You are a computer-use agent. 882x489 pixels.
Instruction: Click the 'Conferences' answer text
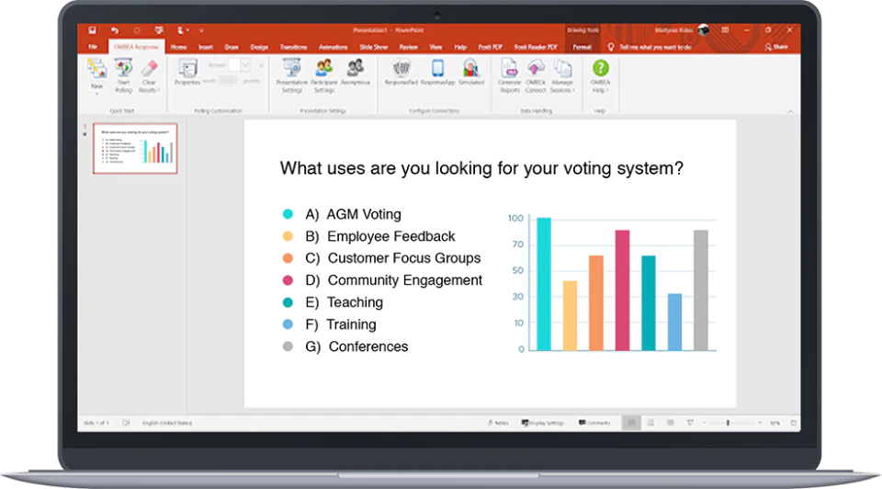368,347
